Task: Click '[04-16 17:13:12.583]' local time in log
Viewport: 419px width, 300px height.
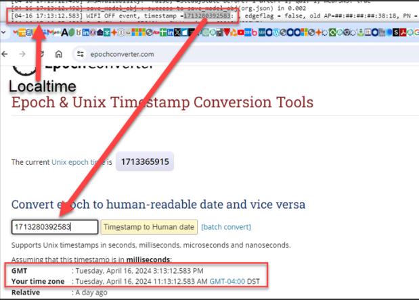Action: coord(47,16)
